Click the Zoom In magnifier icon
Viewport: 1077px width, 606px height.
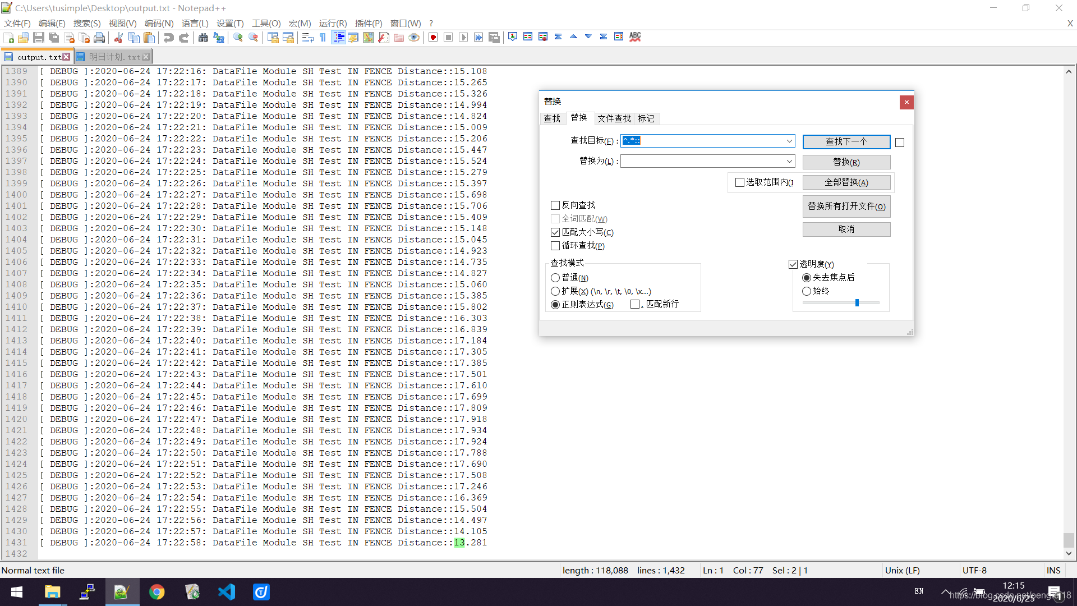tap(238, 38)
